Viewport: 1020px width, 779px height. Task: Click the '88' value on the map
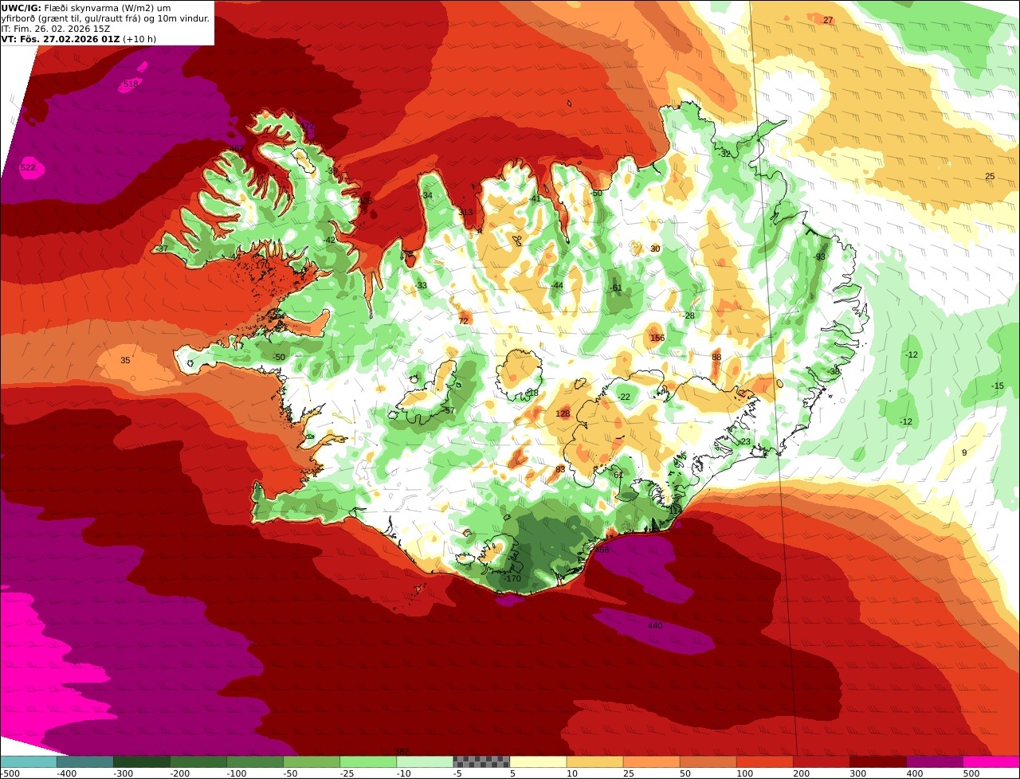pyautogui.click(x=716, y=357)
